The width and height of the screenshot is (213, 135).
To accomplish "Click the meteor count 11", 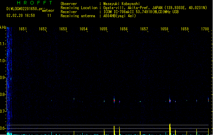I will pyautogui.click(x=49, y=16).
